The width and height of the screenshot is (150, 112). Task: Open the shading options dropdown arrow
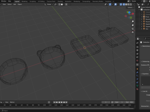pyautogui.click(x=133, y=4)
